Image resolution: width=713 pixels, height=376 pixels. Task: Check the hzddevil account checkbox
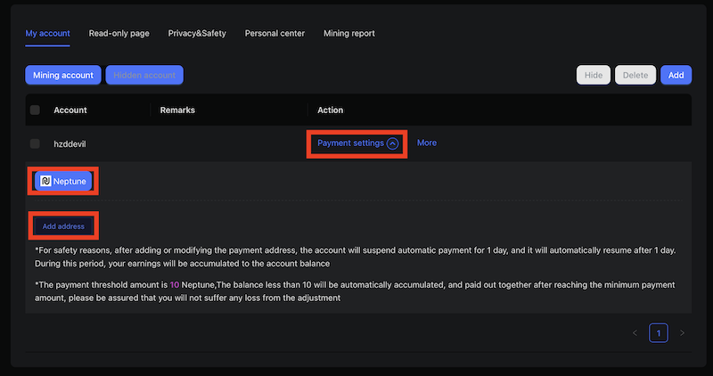35,143
